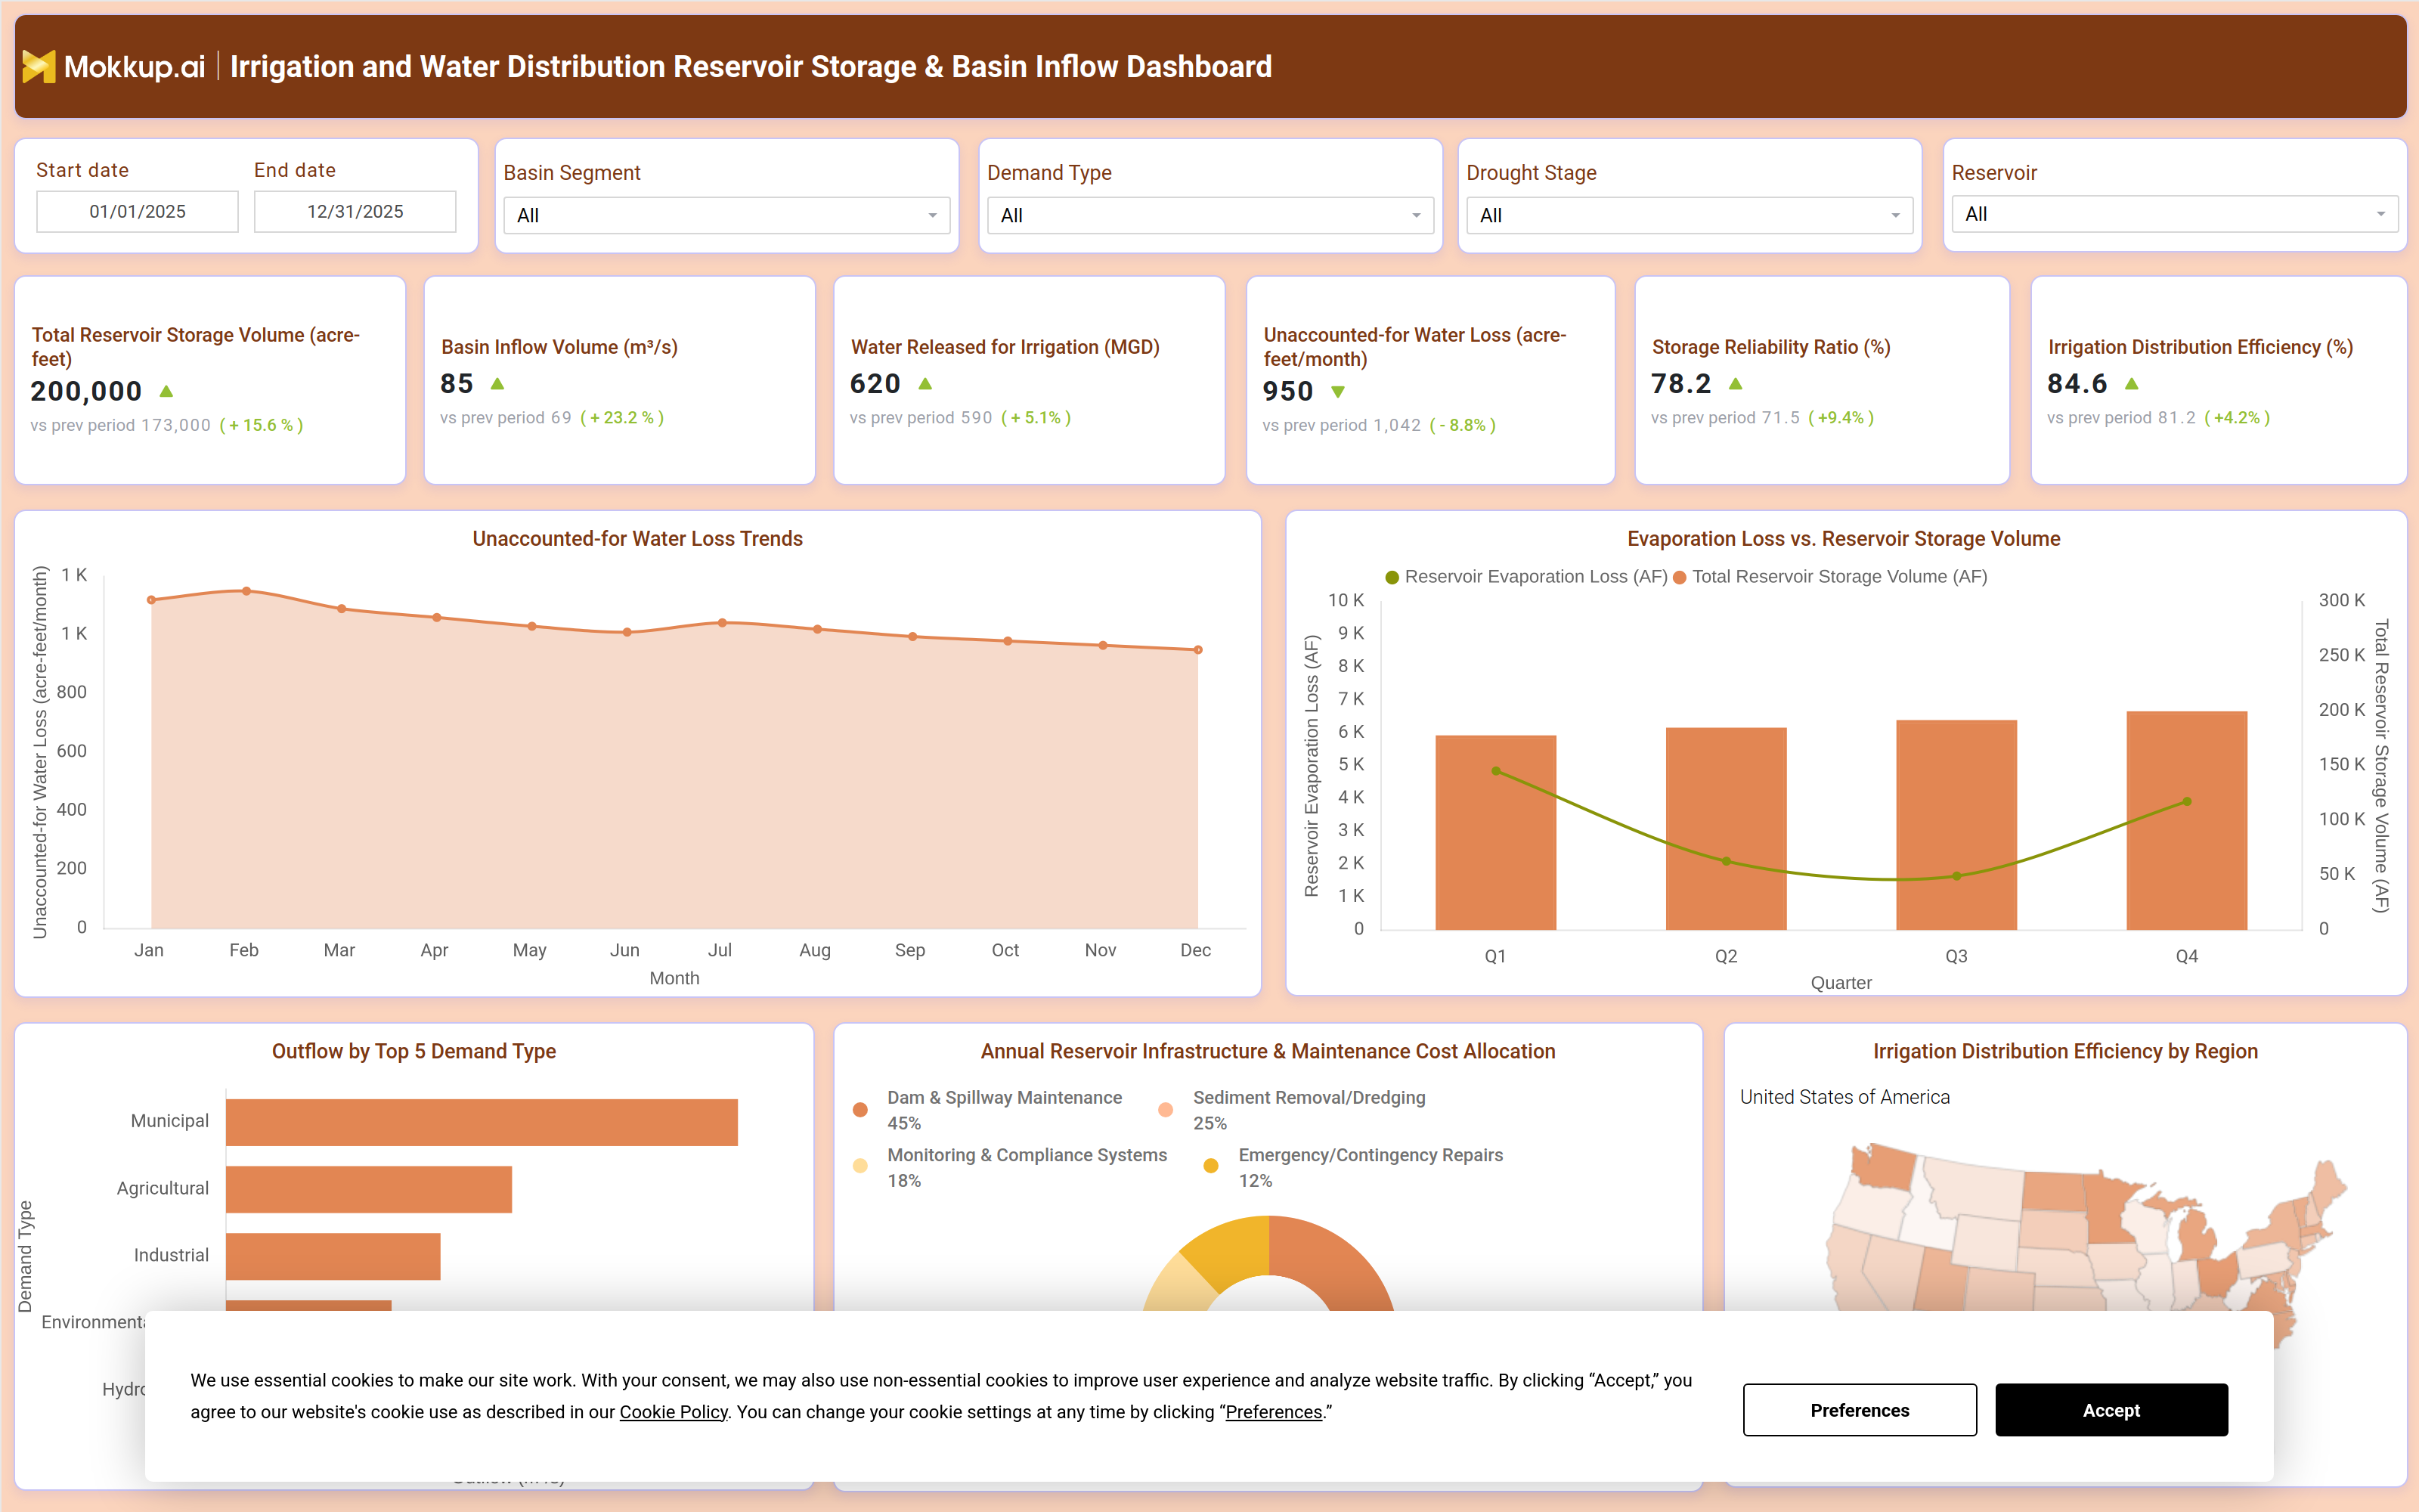Image resolution: width=2419 pixels, height=1512 pixels.
Task: Click the Q1 storage volume bar
Action: pos(1495,833)
